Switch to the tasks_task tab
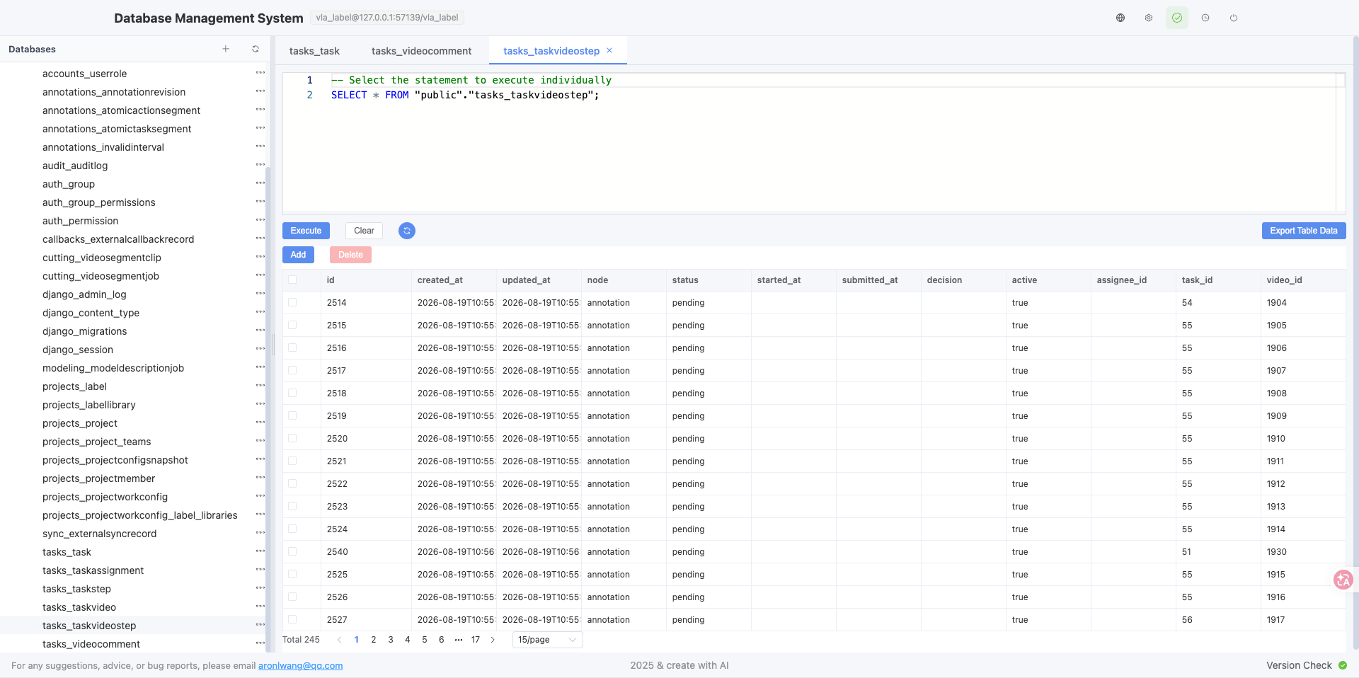Image resolution: width=1359 pixels, height=678 pixels. click(314, 51)
